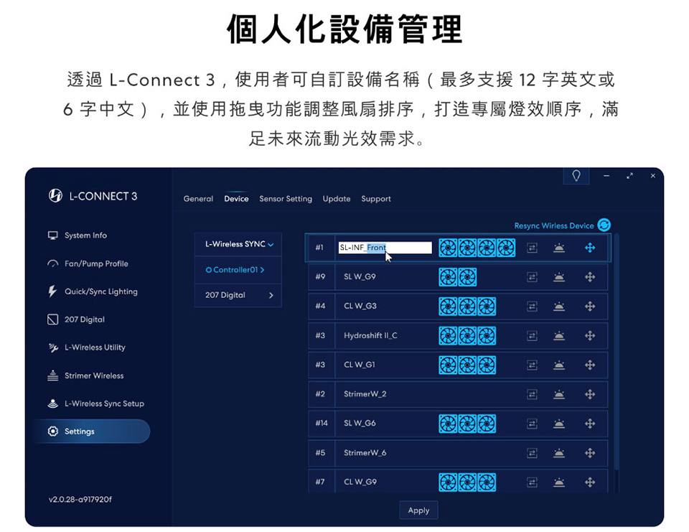
Task: Click the device list vertical scrollbar
Action: (x=615, y=359)
